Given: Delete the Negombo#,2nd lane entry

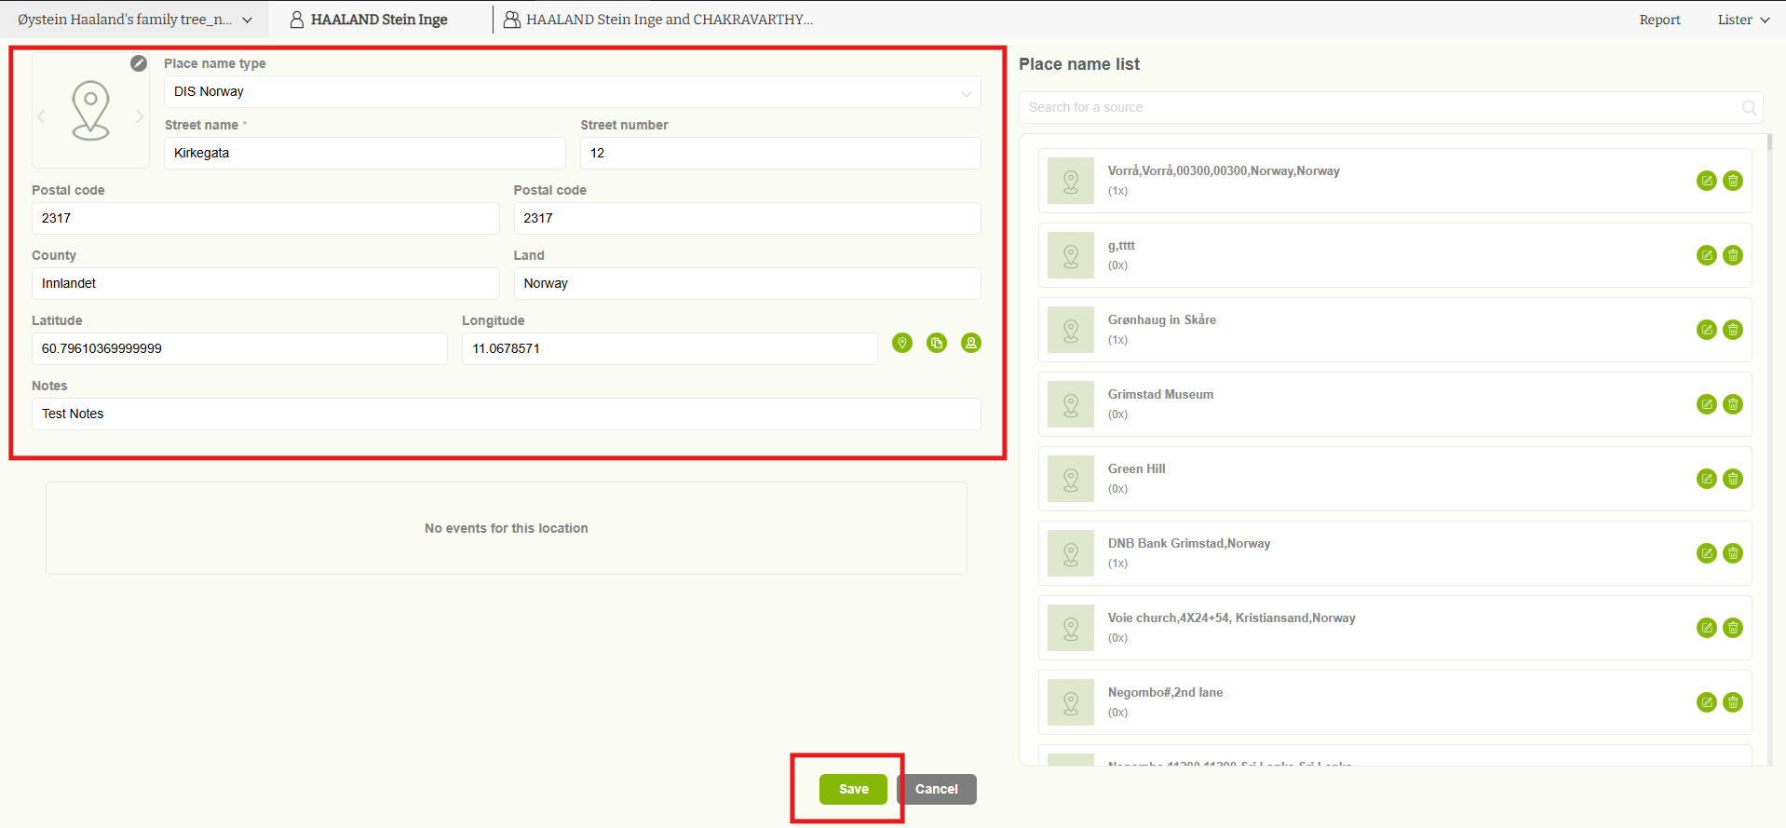Looking at the screenshot, I should pyautogui.click(x=1732, y=702).
